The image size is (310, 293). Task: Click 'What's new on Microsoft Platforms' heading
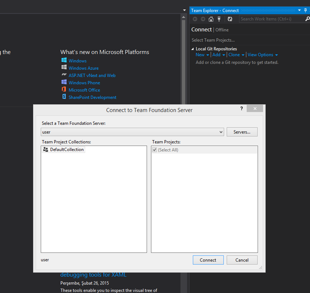point(105,52)
